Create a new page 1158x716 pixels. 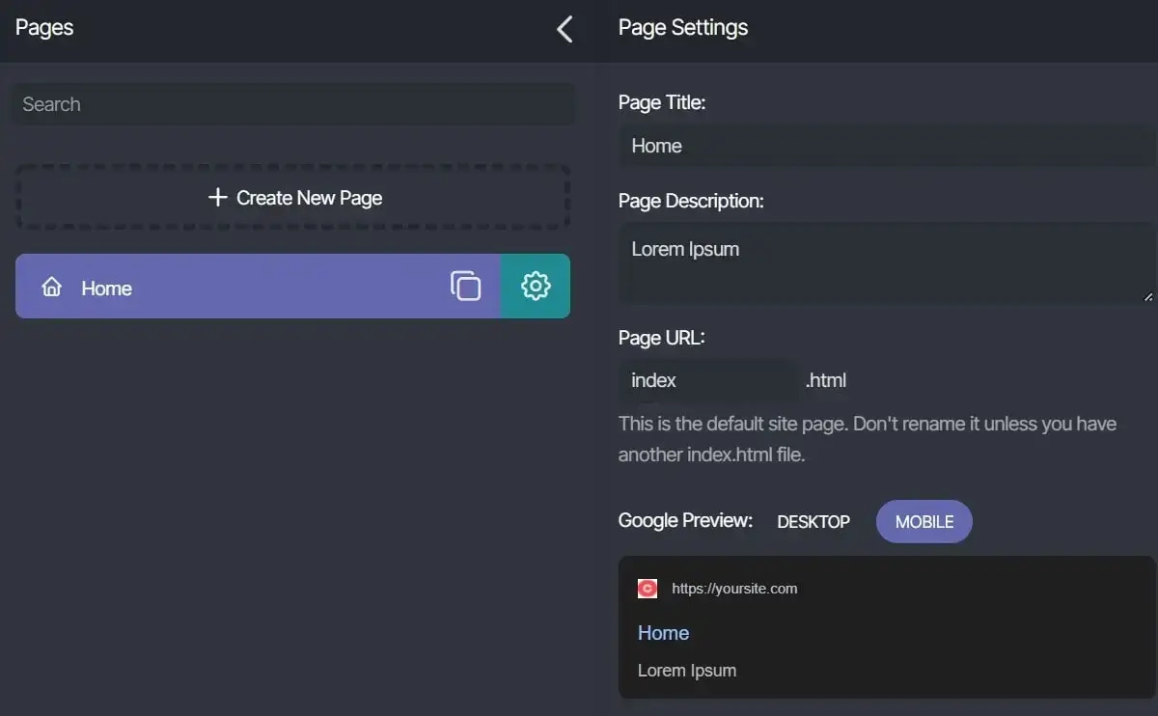coord(293,198)
